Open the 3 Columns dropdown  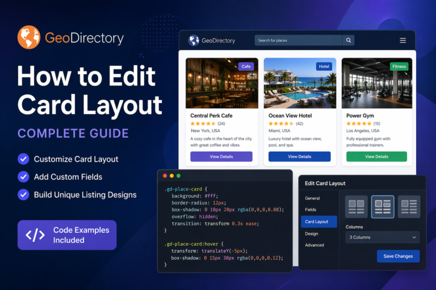(x=382, y=237)
